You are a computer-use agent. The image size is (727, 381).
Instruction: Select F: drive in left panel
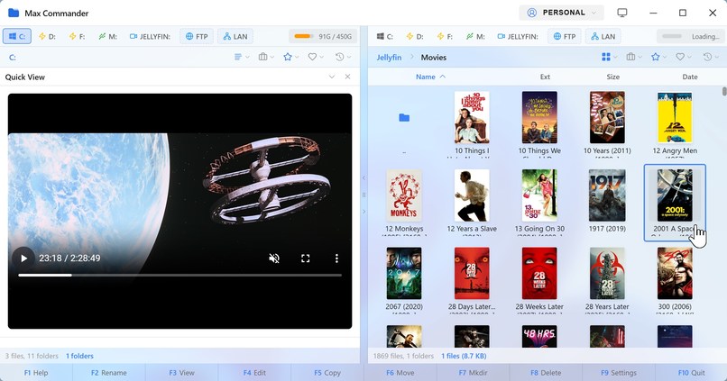coord(77,36)
